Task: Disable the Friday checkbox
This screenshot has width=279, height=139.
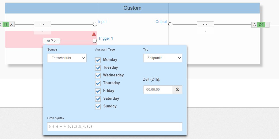Action: pos(98,91)
